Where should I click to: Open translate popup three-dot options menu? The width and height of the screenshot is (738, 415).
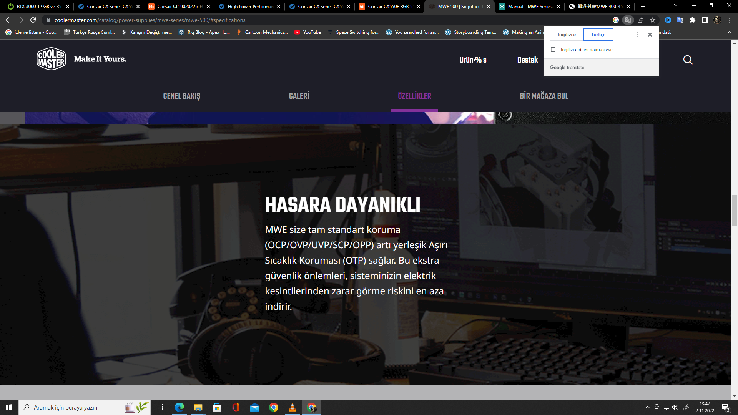pos(638,35)
